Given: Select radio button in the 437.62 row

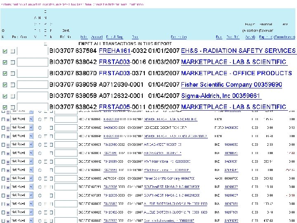Looking at the screenshot, I should pyautogui.click(x=40, y=221).
